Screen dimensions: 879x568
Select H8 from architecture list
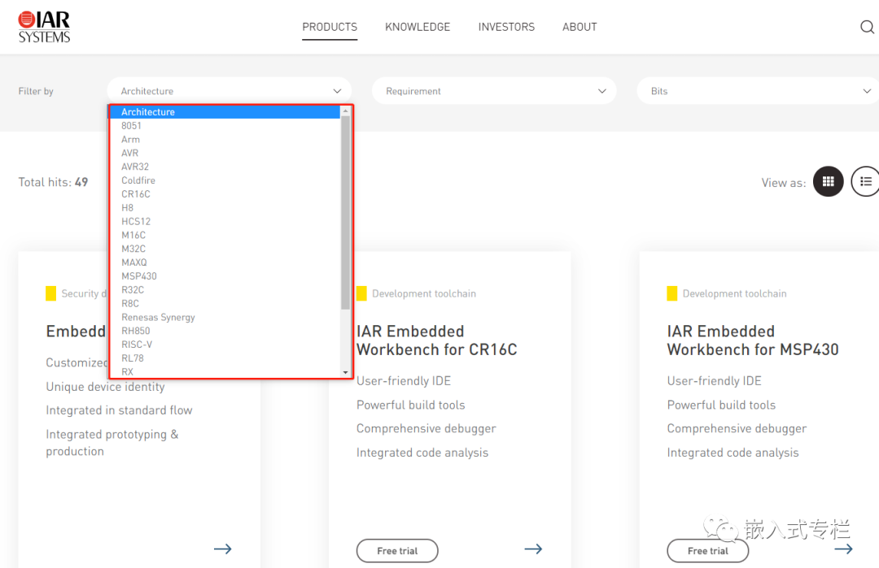(x=225, y=207)
